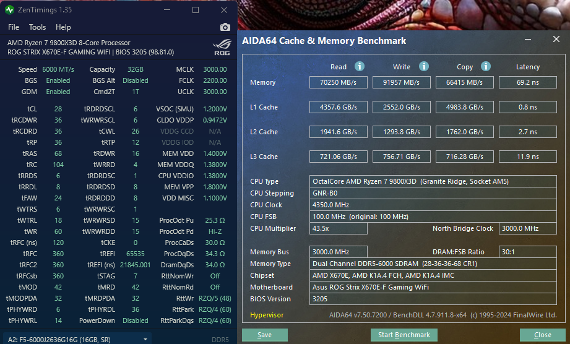
Task: Click the VSOC (SMU) value 1.2000V
Action: [215, 109]
